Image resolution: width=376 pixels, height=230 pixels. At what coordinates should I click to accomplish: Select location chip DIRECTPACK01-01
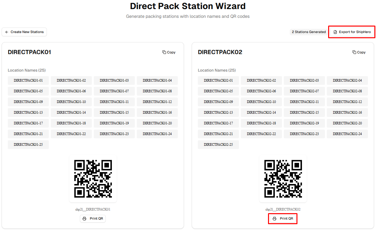coord(28,80)
